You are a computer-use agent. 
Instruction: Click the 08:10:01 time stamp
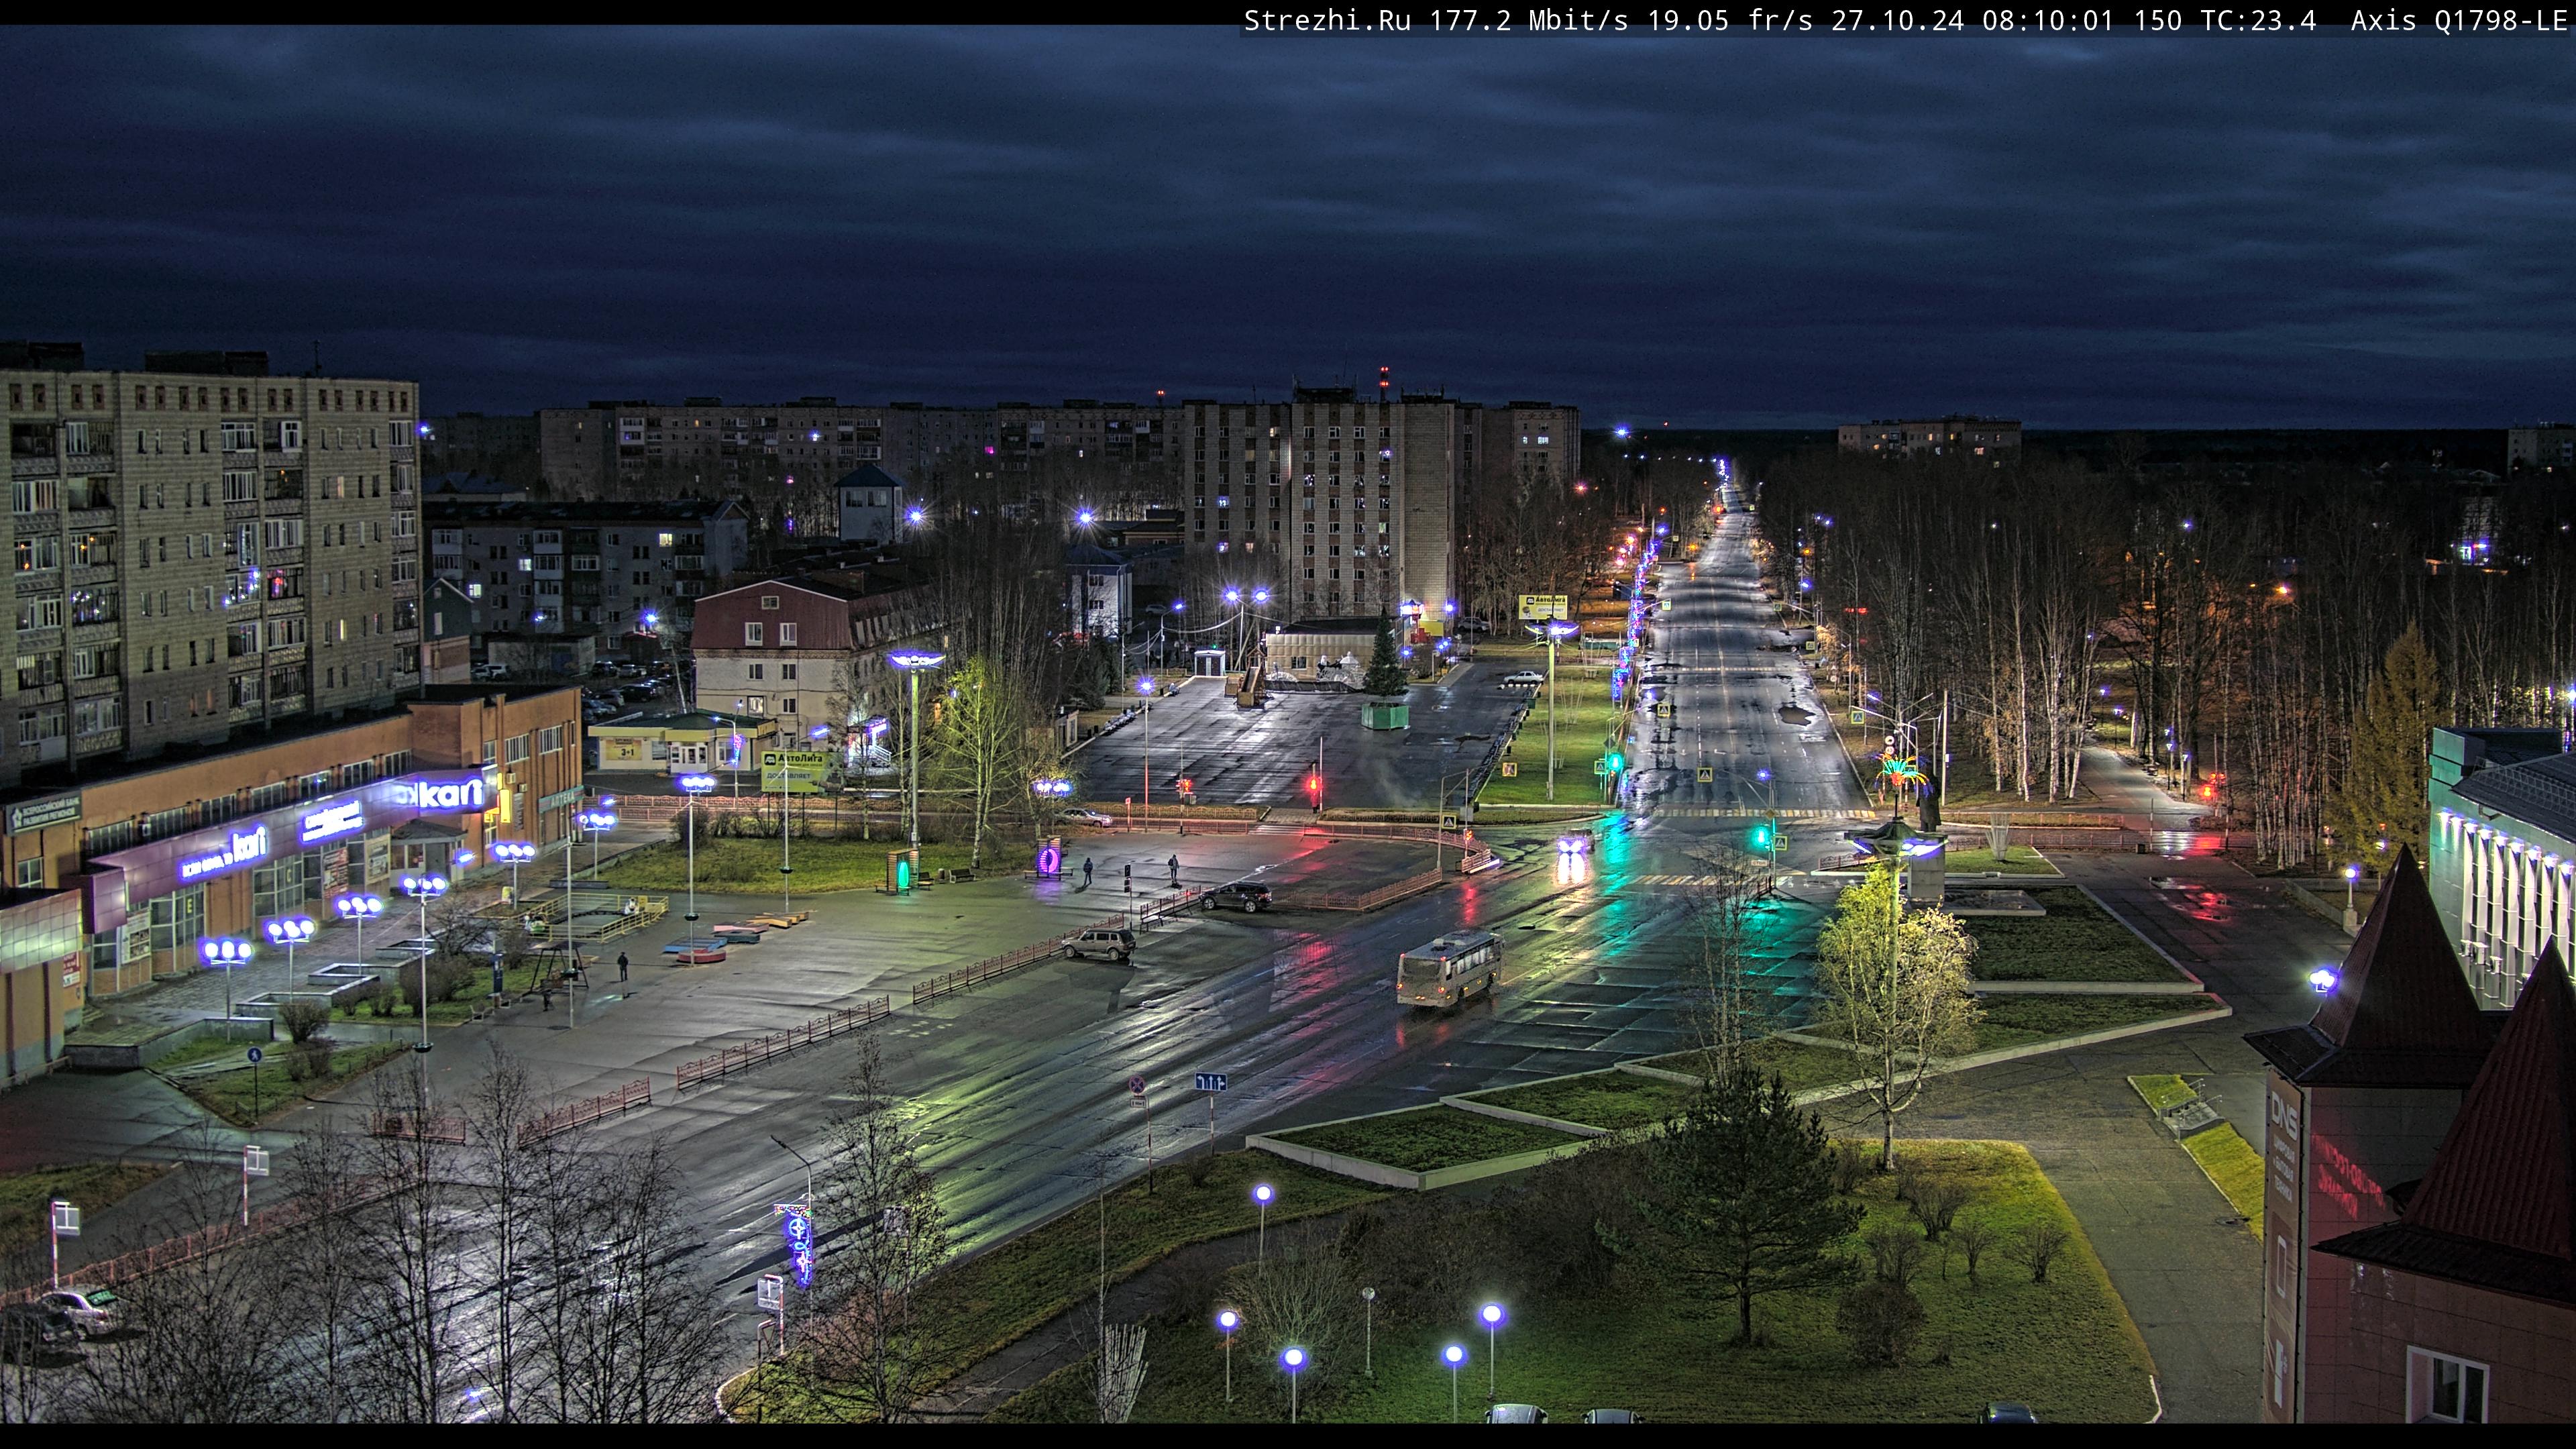pyautogui.click(x=2048, y=20)
